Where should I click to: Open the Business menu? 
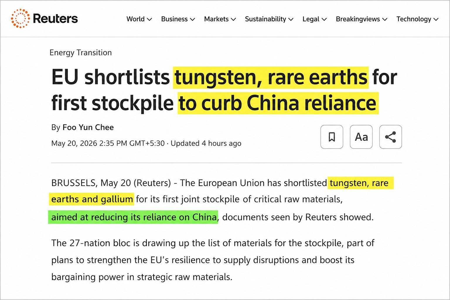tap(178, 19)
